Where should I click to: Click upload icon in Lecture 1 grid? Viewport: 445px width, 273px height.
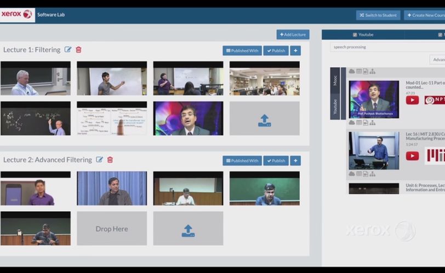[x=264, y=120]
